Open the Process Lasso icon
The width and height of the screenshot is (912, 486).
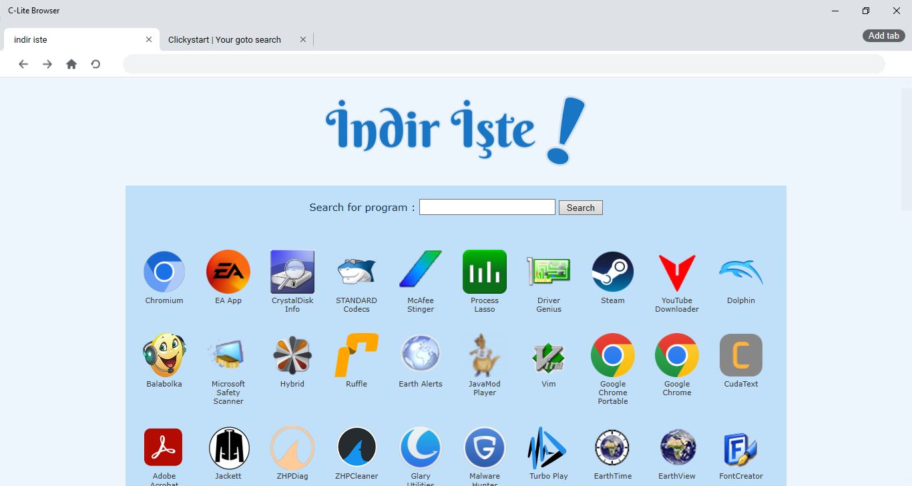[485, 272]
